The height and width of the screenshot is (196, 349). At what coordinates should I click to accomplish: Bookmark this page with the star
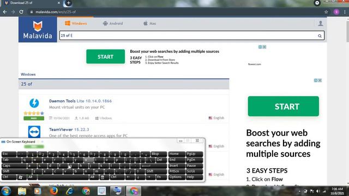pos(326,12)
